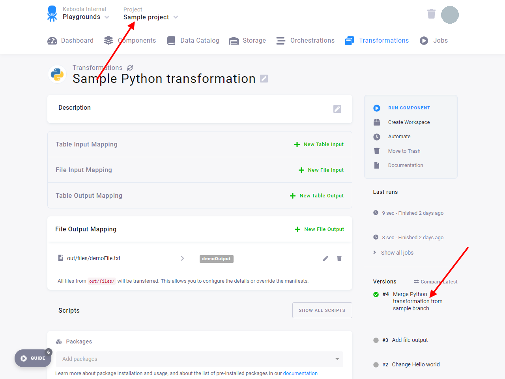The width and height of the screenshot is (505, 379).
Task: Open the trash bin icon in header
Action: click(431, 14)
